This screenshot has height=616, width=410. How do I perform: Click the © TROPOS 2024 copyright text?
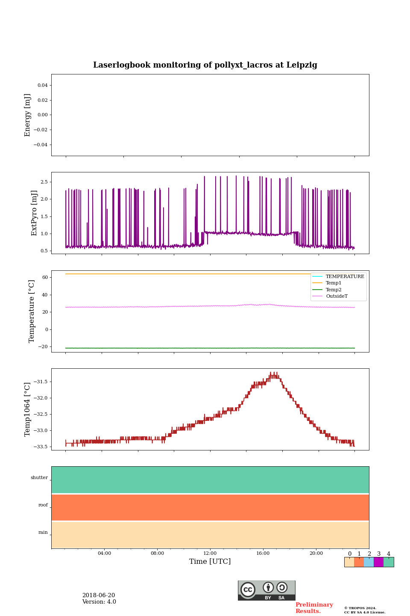(360, 608)
